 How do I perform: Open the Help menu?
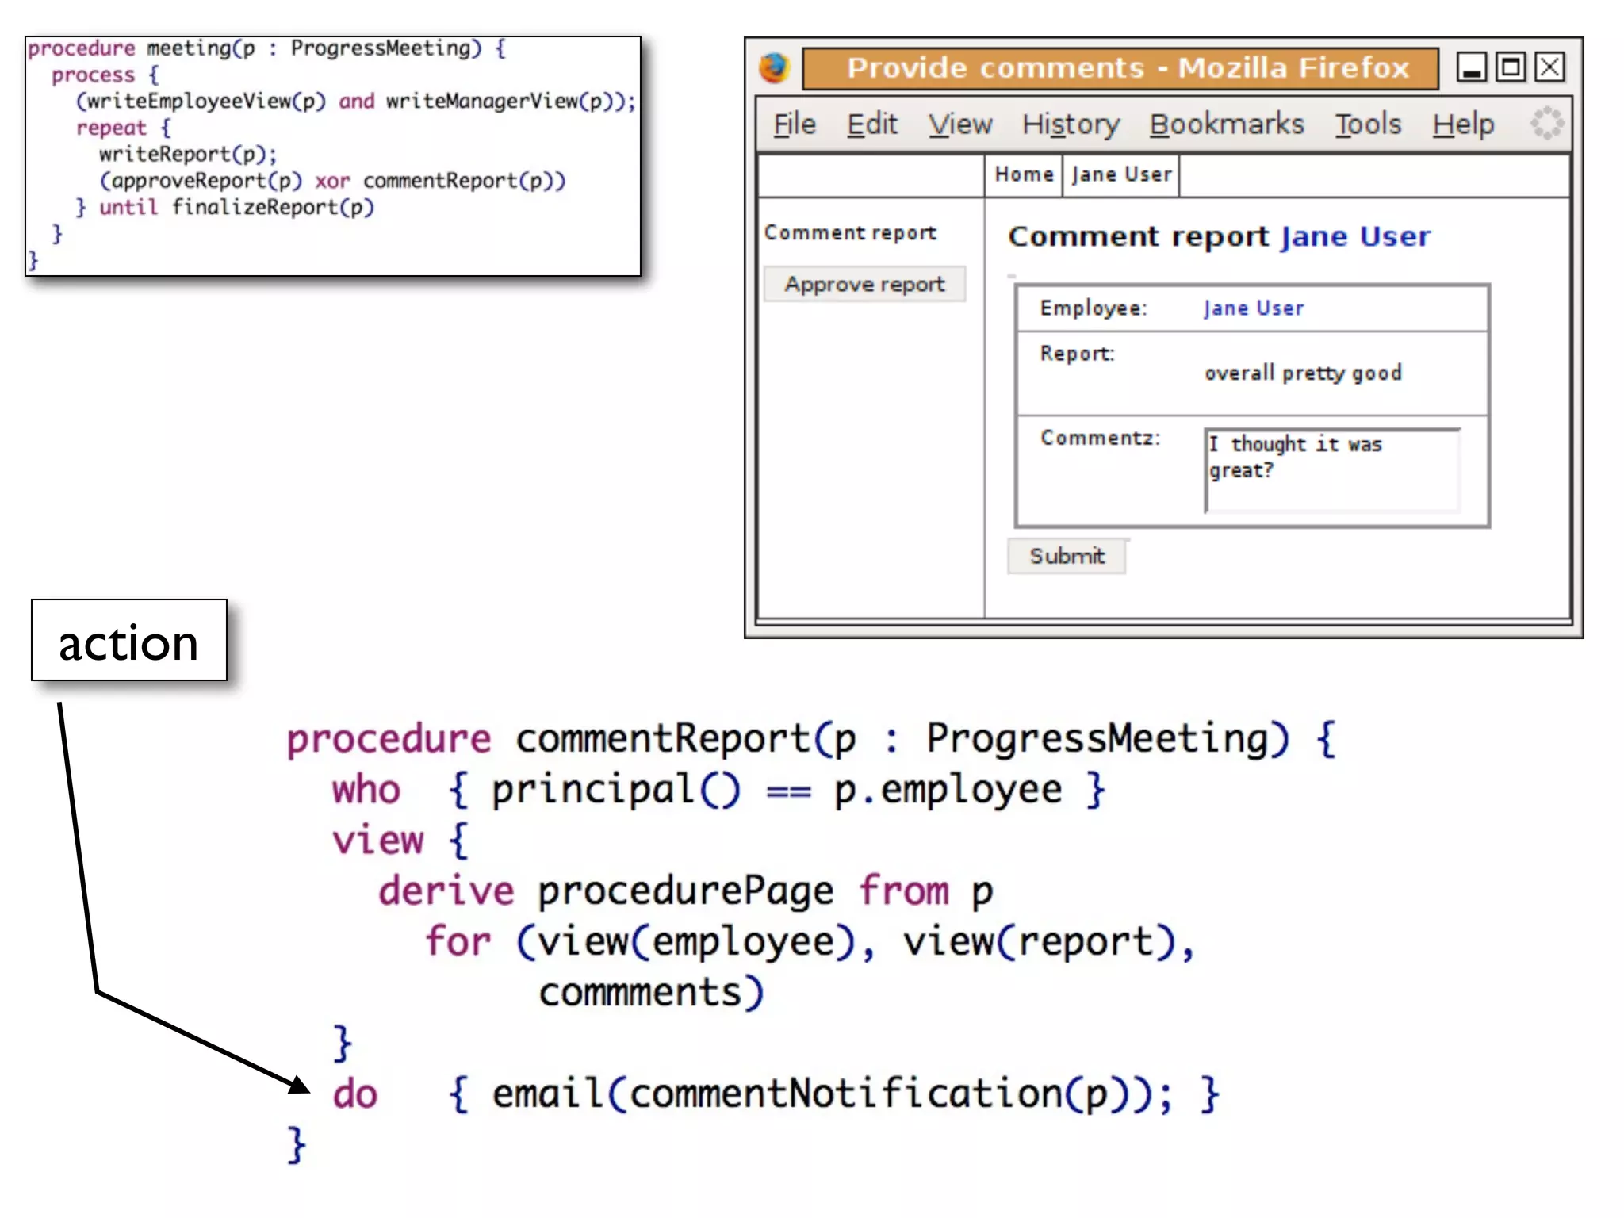pyautogui.click(x=1463, y=124)
